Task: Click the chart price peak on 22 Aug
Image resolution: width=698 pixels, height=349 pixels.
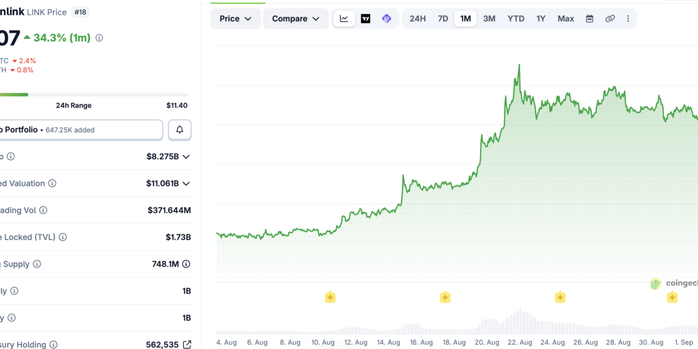Action: click(519, 65)
